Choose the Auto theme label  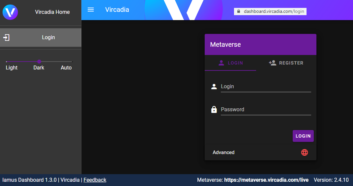(66, 68)
